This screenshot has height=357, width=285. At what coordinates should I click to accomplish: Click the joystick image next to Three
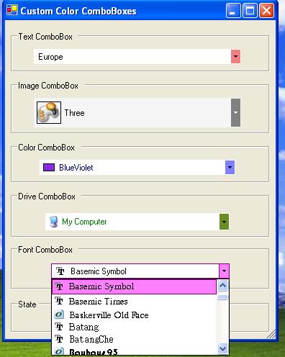(x=49, y=112)
